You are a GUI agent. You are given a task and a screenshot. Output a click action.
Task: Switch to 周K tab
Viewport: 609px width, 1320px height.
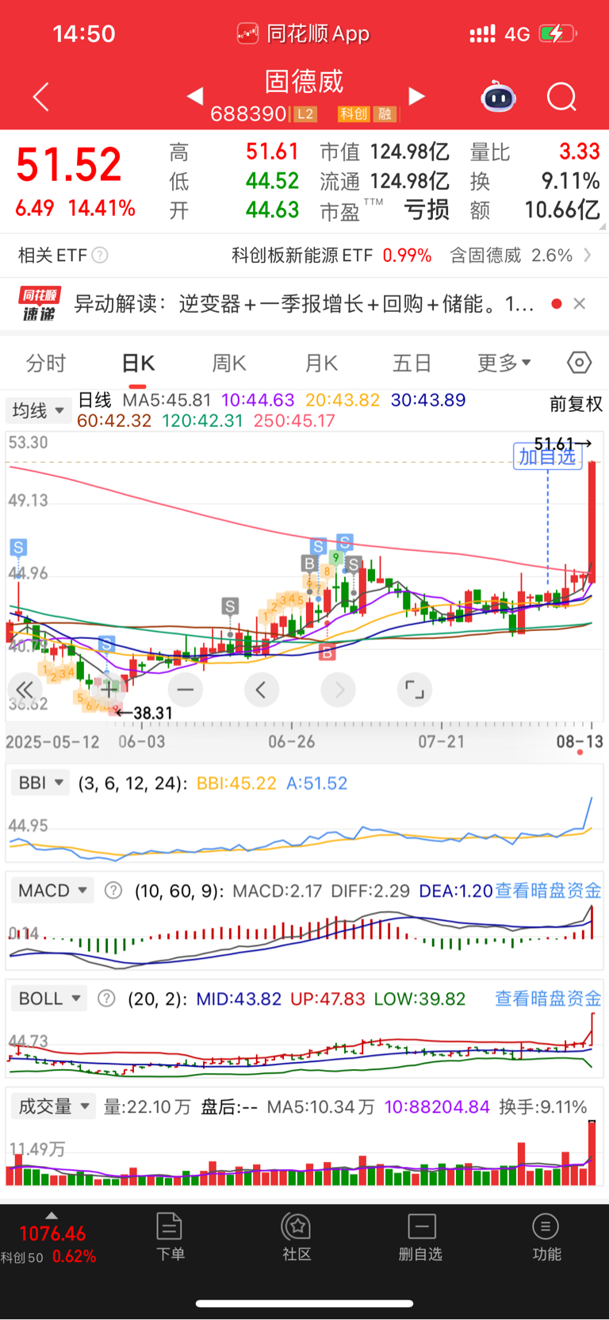click(229, 364)
